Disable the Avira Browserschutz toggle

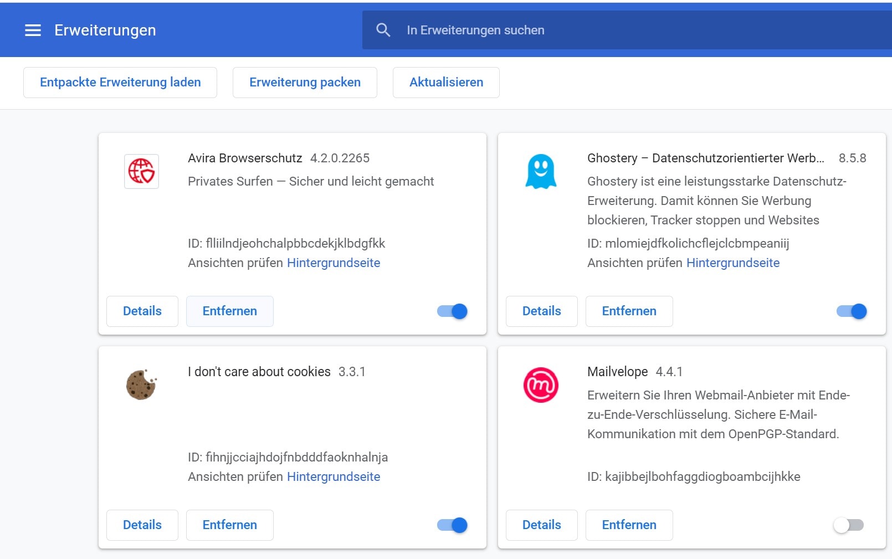pos(453,311)
